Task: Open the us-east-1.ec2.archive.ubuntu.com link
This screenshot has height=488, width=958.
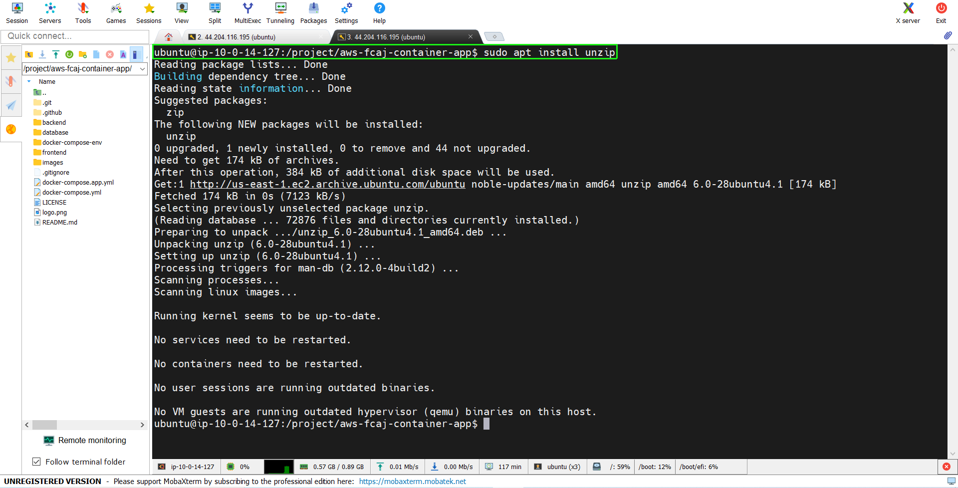Action: tap(327, 184)
